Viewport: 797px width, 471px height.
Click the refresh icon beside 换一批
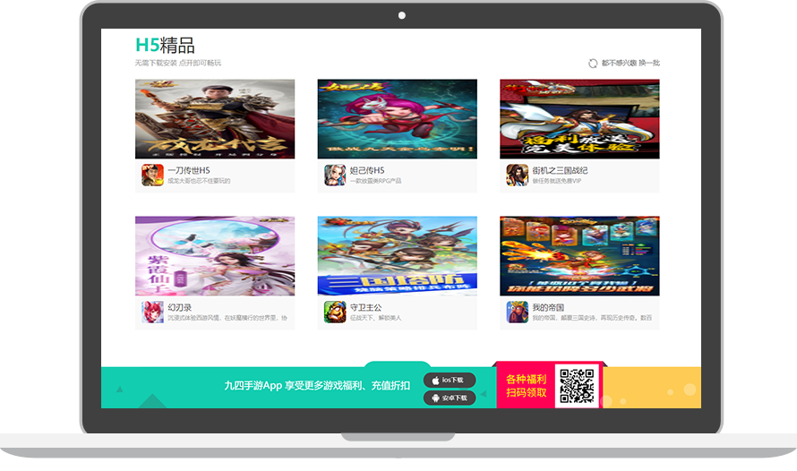pyautogui.click(x=593, y=64)
